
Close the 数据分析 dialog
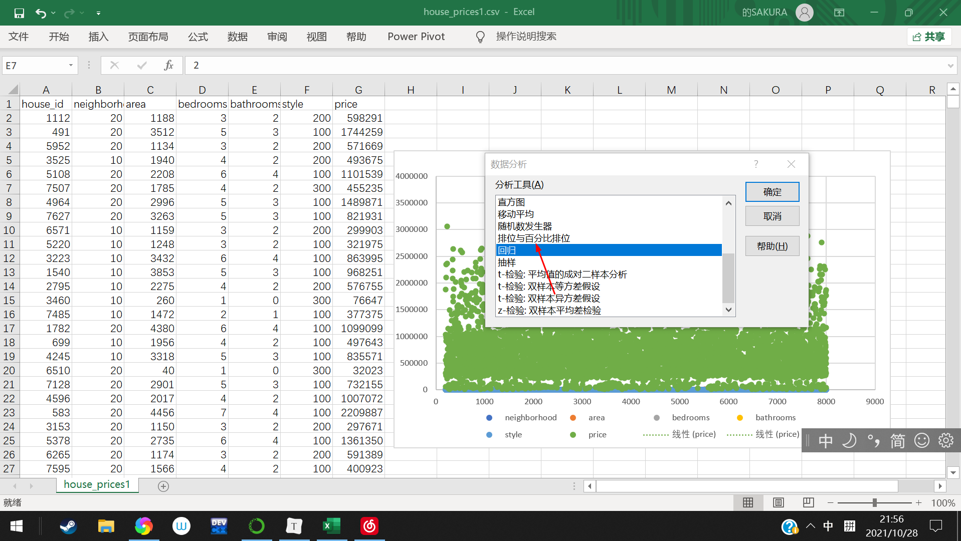(x=791, y=164)
